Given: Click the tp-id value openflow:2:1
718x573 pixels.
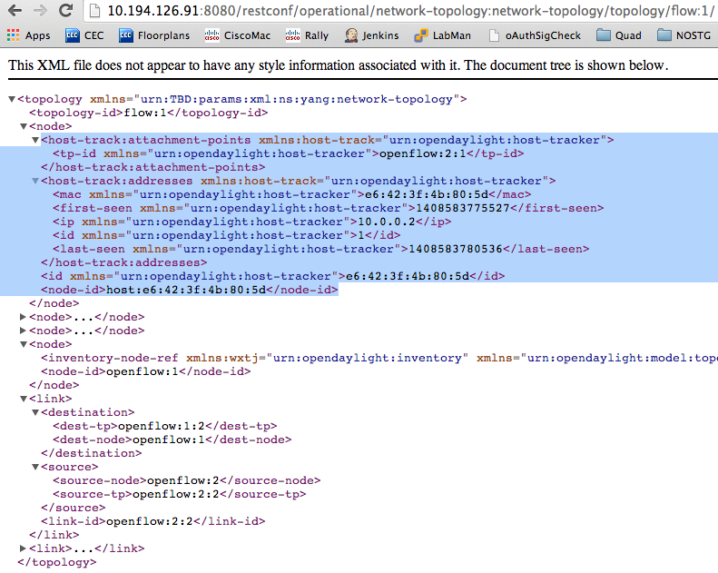Looking at the screenshot, I should (x=423, y=153).
